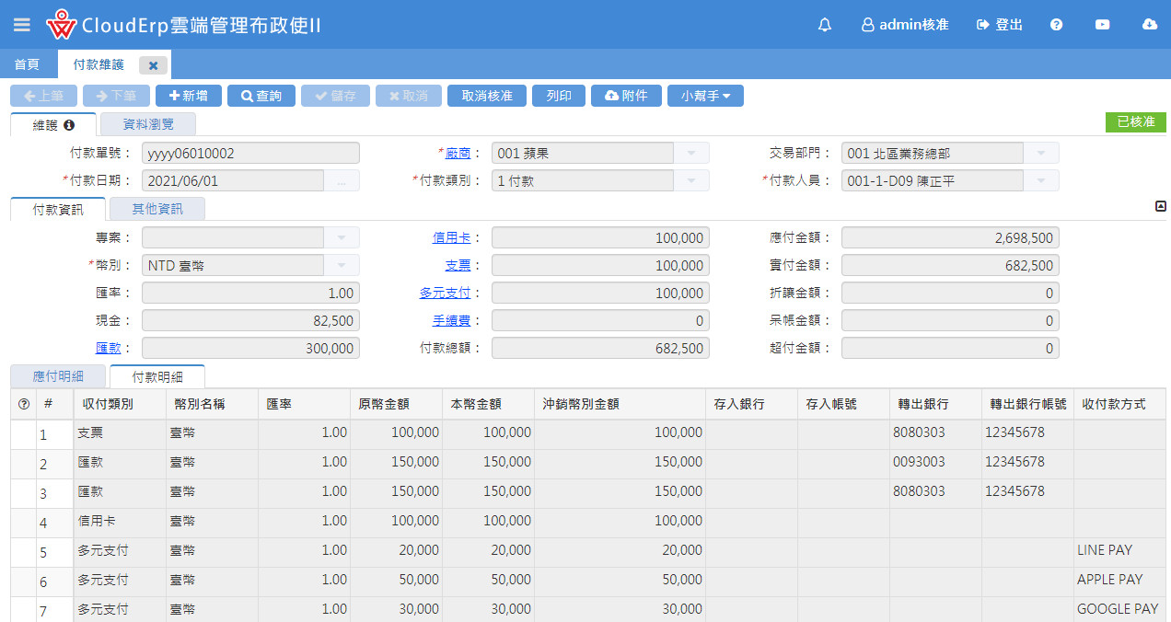Open the 信用卡 link
Screen dimensions: 1171x622
click(451, 238)
